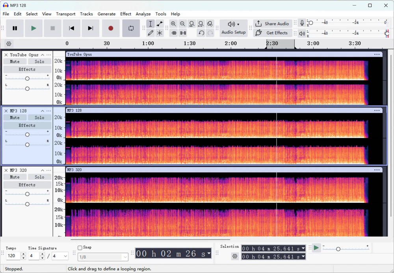394x273 pixels.
Task: Fit project to width zoom icon
Action: 201,24
